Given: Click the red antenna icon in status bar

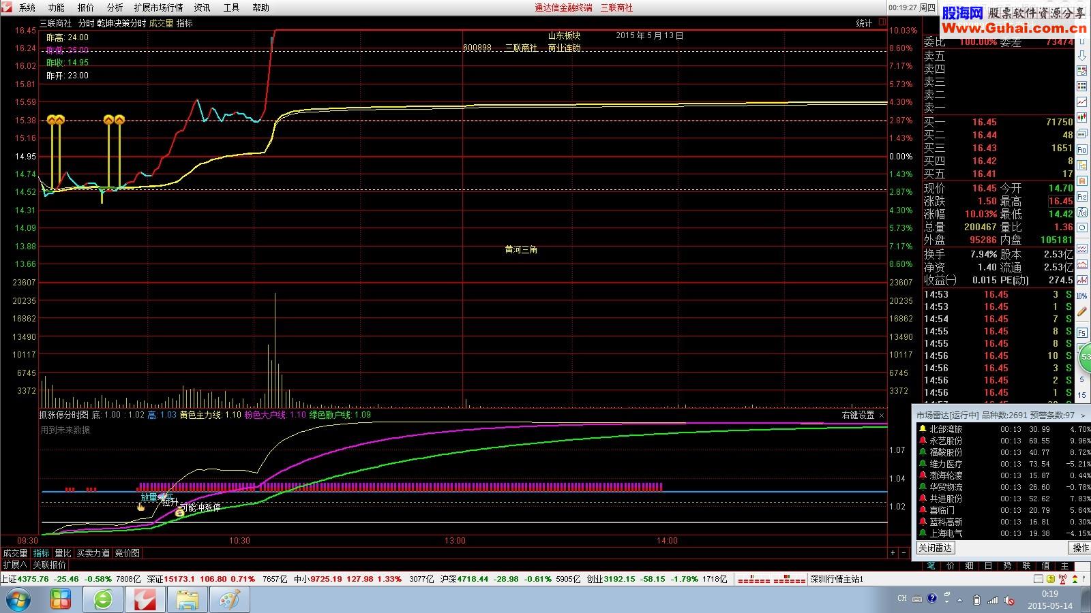Looking at the screenshot, I should 1062,579.
